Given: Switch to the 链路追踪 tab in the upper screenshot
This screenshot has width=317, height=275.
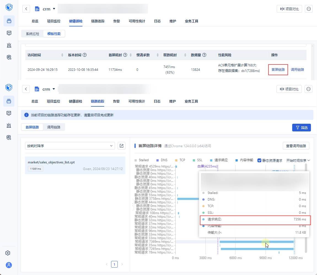Looking at the screenshot, I should 98,21.
